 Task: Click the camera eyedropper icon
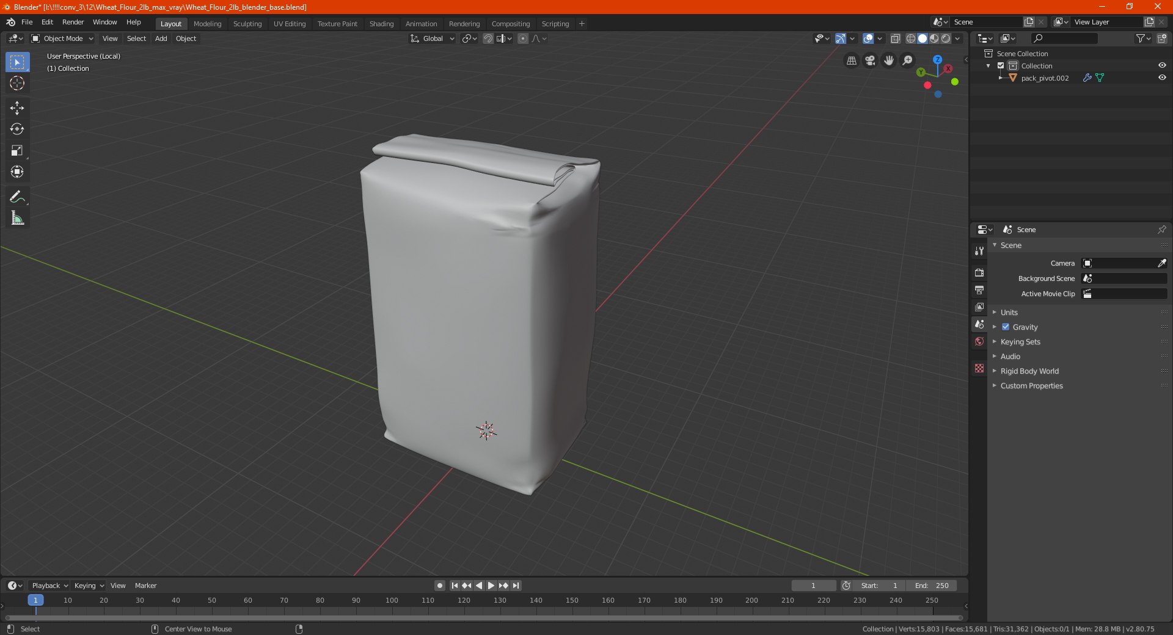[x=1161, y=263]
